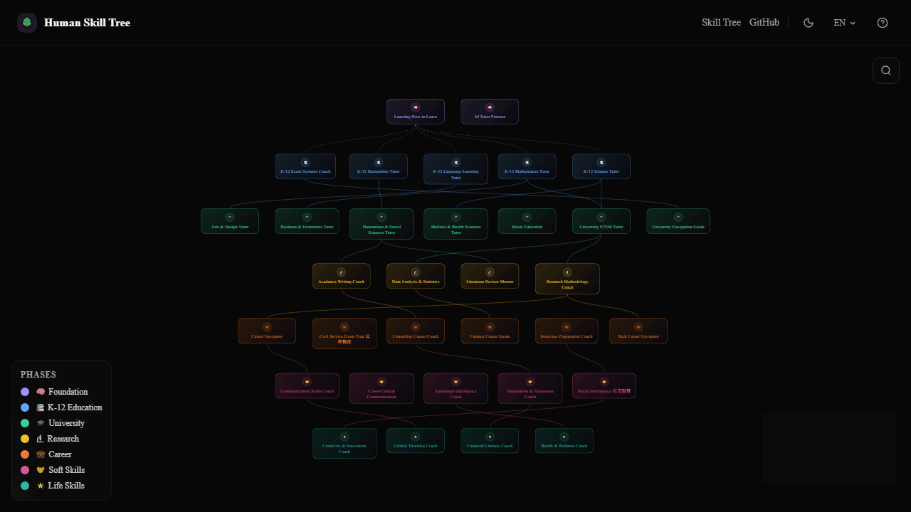Toggle dark mode with the moon icon
The height and width of the screenshot is (512, 911).
point(809,22)
